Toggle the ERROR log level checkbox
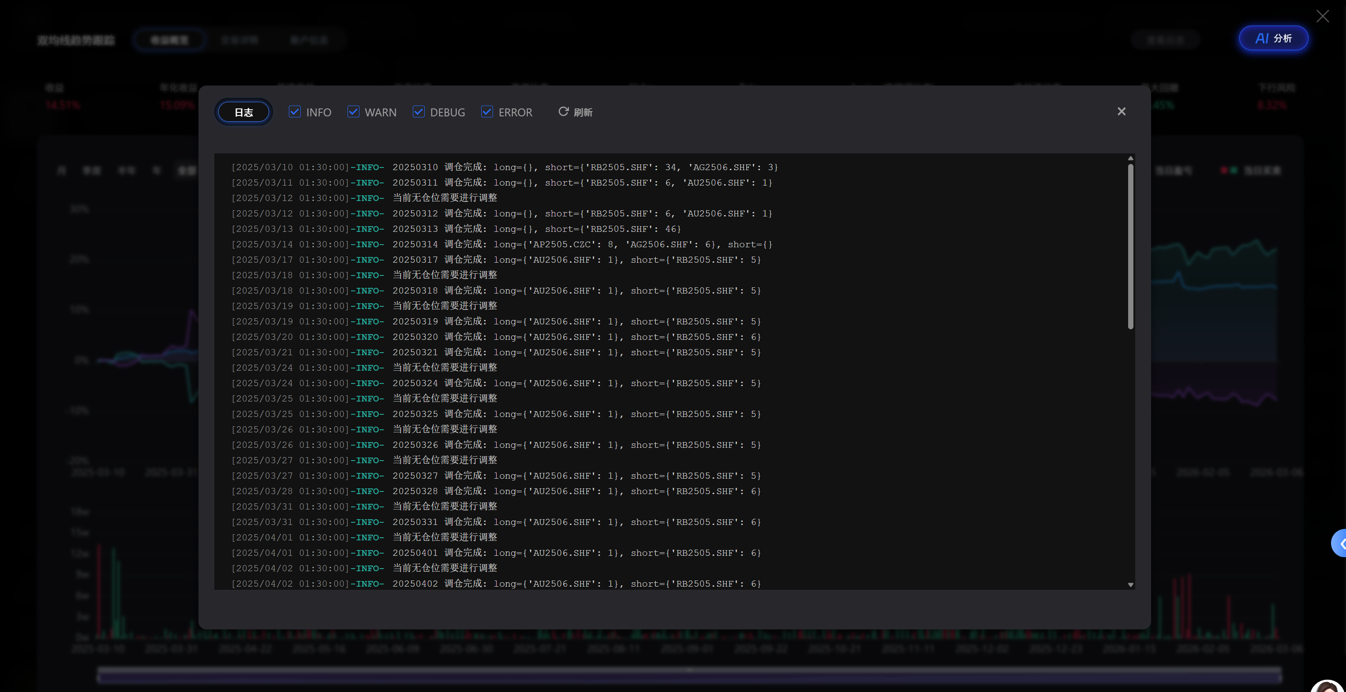 [487, 112]
